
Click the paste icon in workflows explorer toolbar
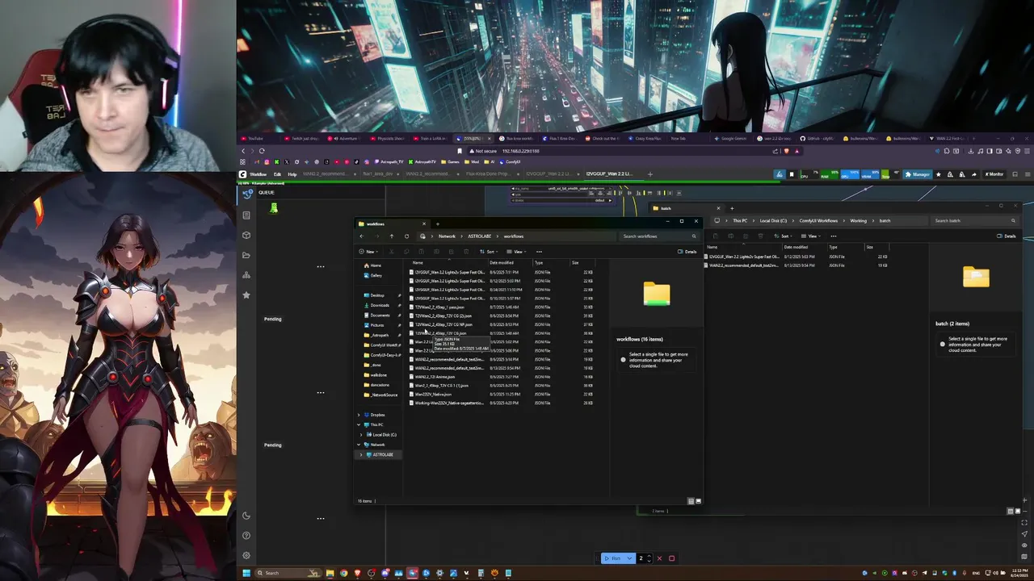421,252
